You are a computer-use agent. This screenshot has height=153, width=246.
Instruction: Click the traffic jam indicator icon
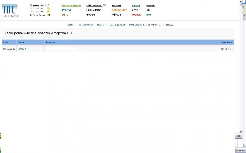click(x=49, y=15)
